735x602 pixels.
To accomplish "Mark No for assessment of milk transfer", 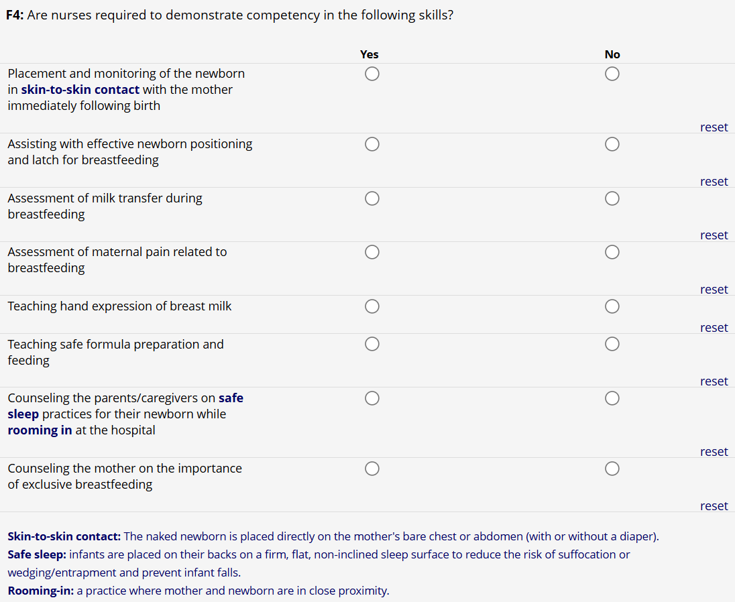I will point(612,198).
